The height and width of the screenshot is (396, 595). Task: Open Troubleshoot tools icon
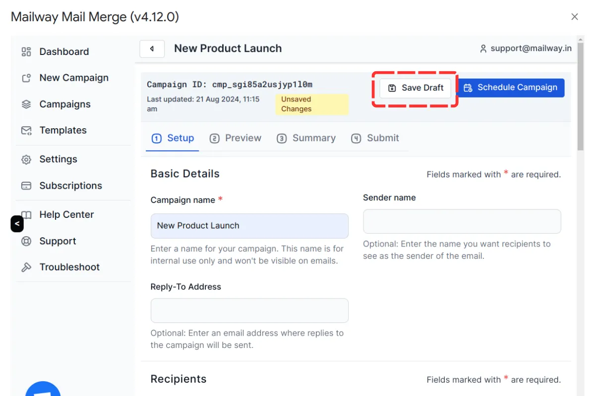tap(26, 267)
